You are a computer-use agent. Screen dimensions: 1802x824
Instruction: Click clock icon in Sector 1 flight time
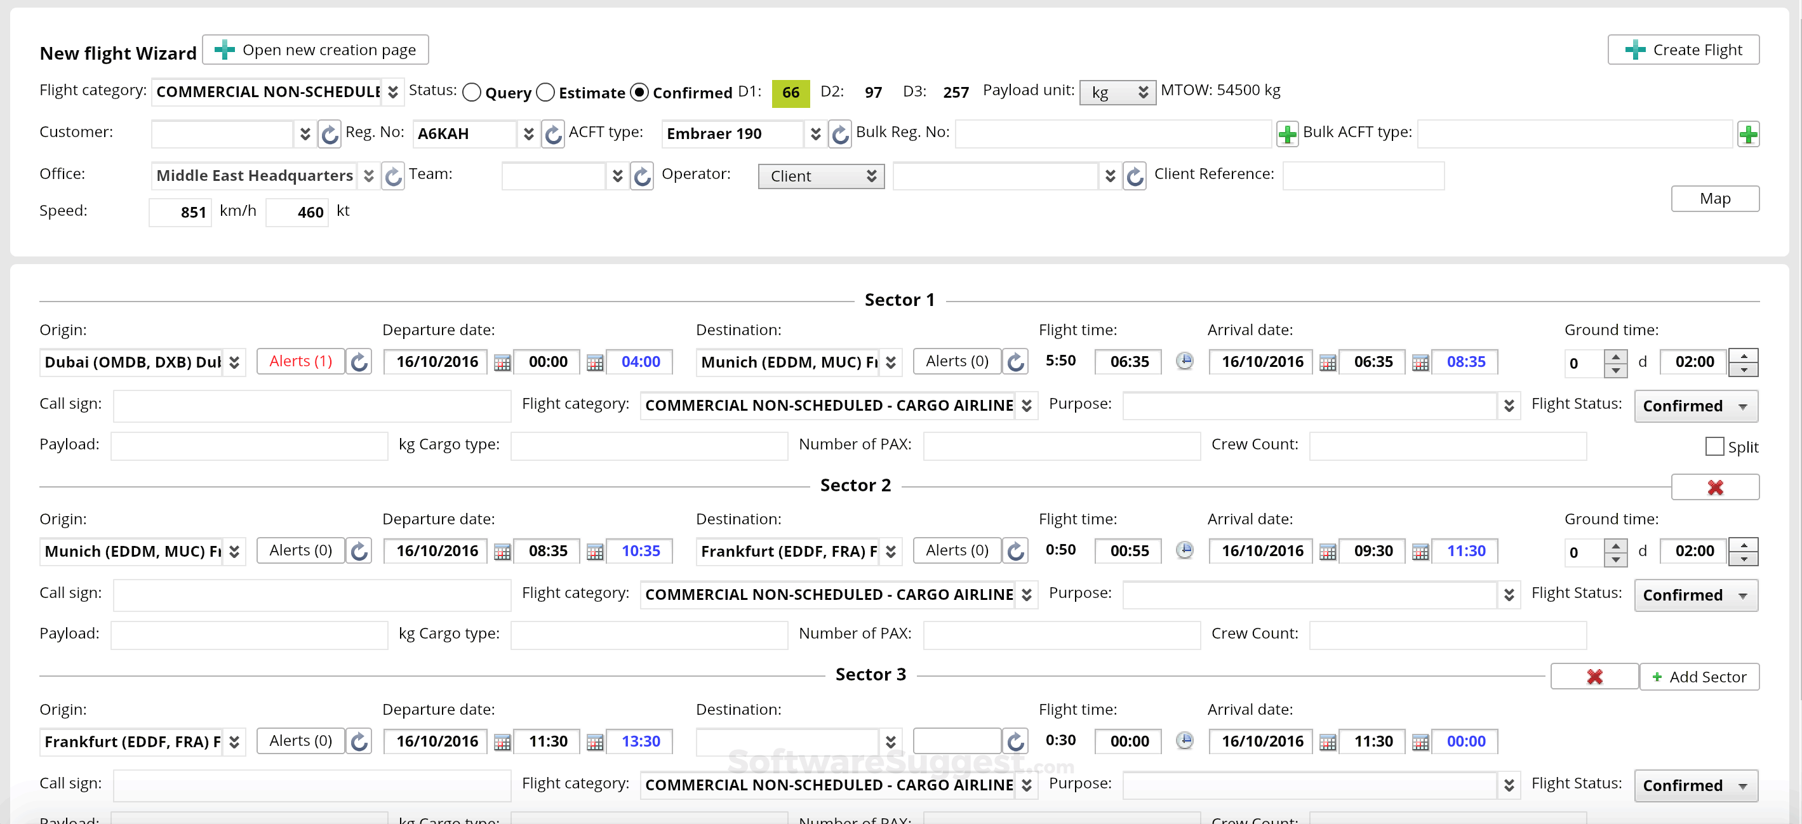coord(1184,362)
